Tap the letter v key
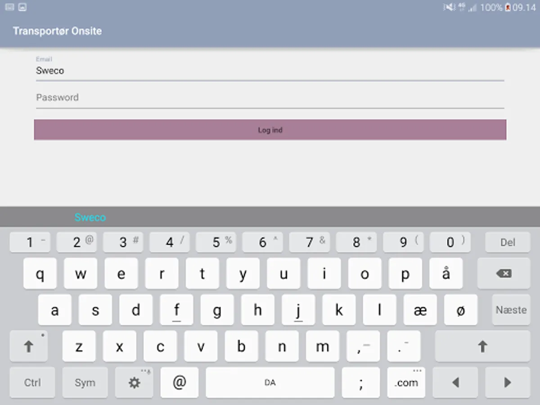Viewport: 540px width, 405px height. [x=201, y=346]
